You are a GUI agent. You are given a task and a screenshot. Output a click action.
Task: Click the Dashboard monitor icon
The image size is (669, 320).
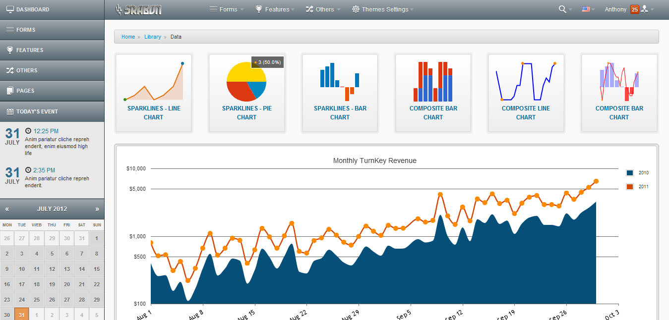coord(10,9)
